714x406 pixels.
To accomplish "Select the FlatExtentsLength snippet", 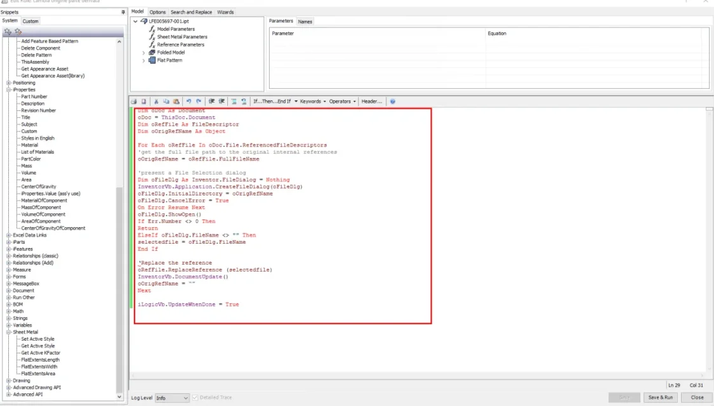I will point(40,360).
